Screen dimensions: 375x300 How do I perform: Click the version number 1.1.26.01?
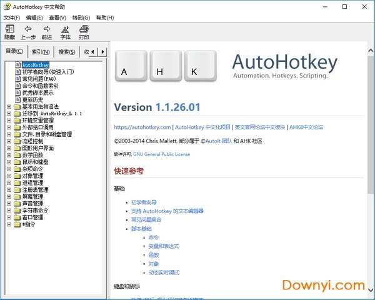click(x=177, y=107)
